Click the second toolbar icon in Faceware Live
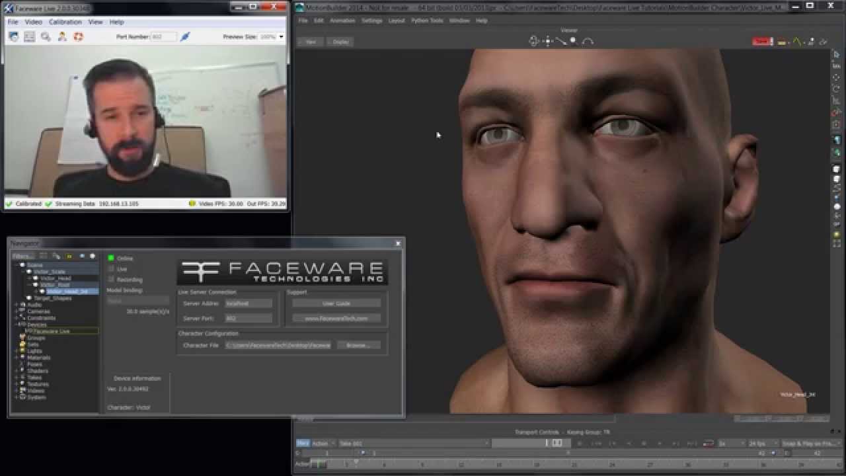 click(x=29, y=37)
